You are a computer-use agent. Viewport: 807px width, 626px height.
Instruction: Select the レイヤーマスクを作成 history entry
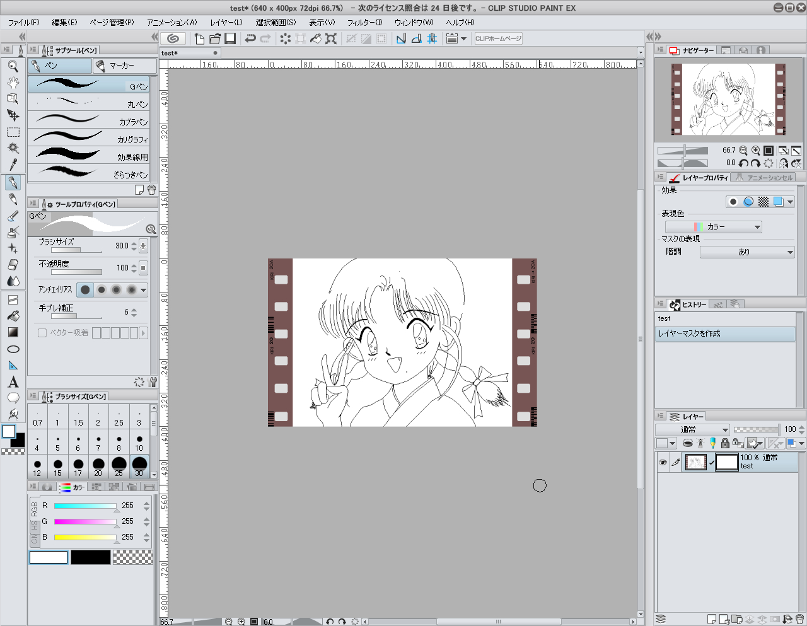tap(725, 333)
